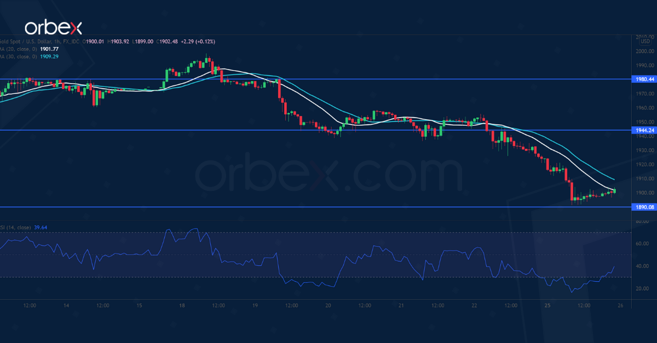Click the RSI axis label 60.00
This screenshot has height=343, width=657.
[642, 244]
